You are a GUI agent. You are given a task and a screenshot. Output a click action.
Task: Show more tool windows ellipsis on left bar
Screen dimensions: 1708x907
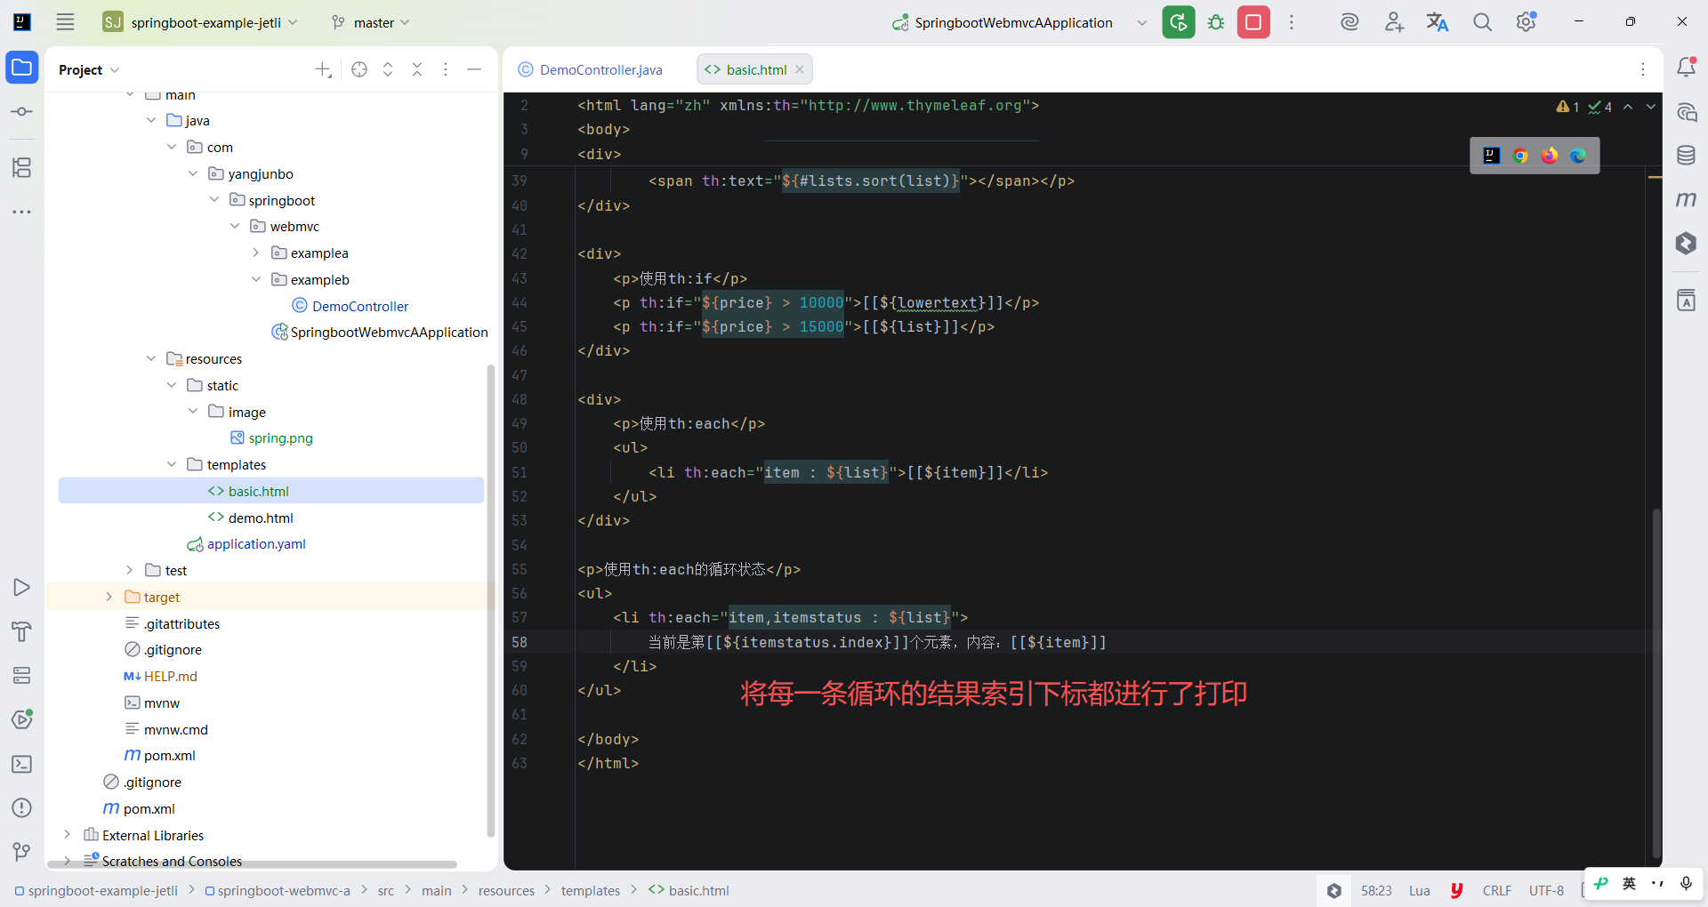coord(22,212)
